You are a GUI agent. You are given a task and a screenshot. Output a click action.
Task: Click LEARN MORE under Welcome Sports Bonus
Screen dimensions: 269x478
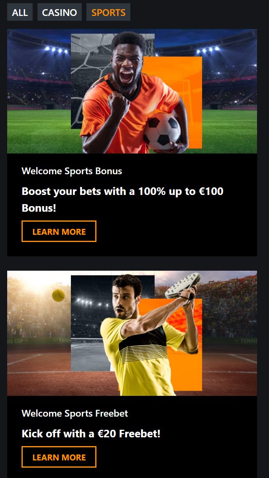(59, 231)
